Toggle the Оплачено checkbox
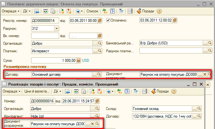Image resolution: width=215 pixels, height=129 pixels. pyautogui.click(x=108, y=20)
